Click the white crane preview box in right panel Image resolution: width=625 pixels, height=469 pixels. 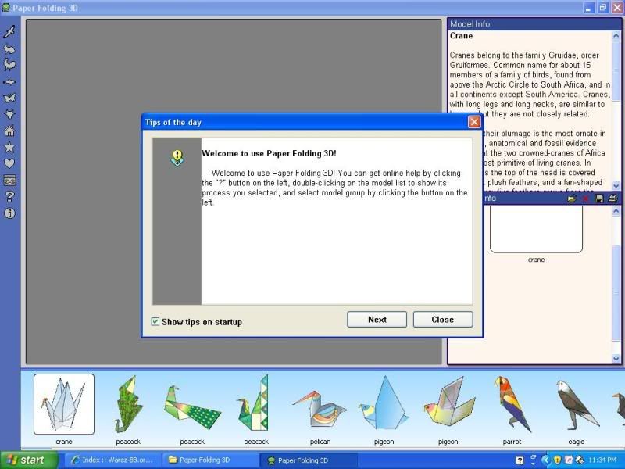click(x=536, y=229)
